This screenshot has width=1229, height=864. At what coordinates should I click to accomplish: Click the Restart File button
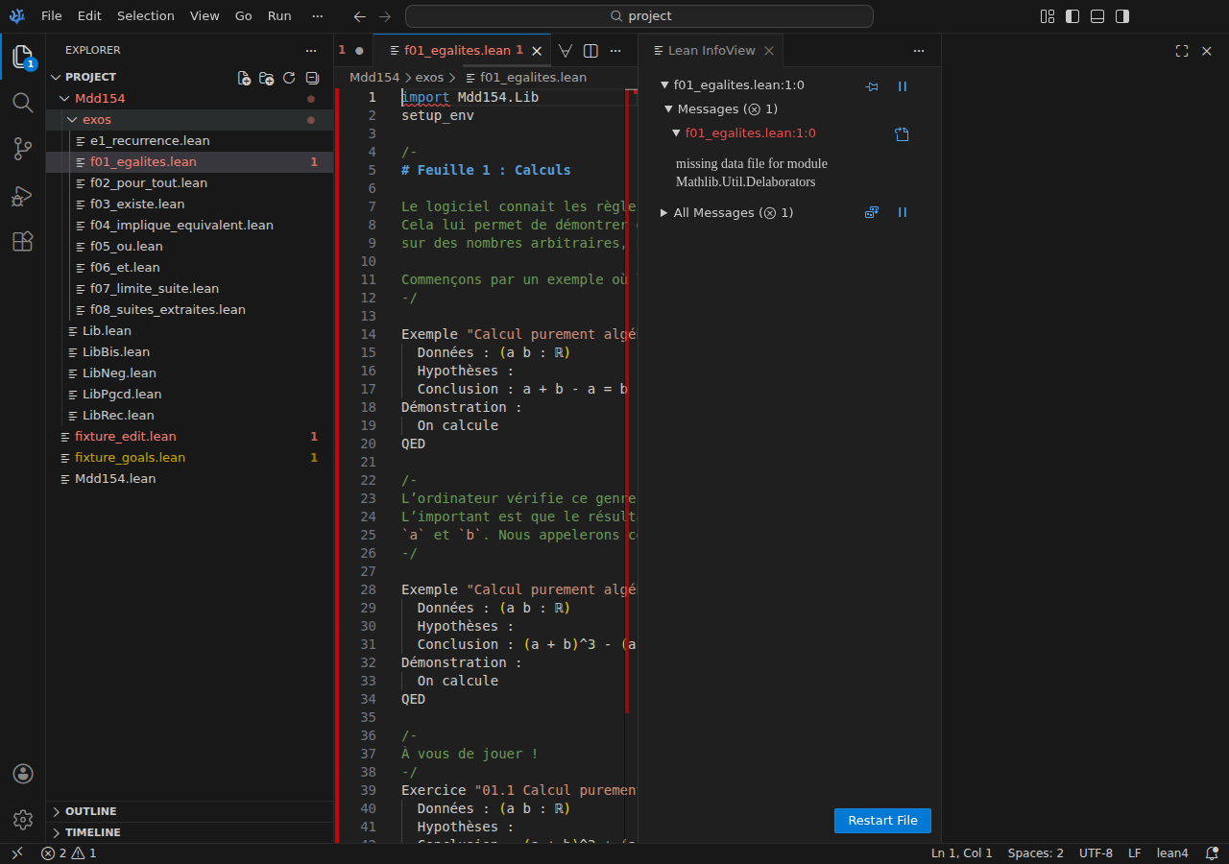click(x=882, y=821)
